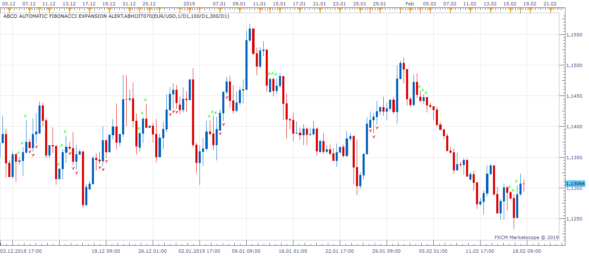
Task: Click the 1,1400 price axis label
Action: (x=574, y=127)
